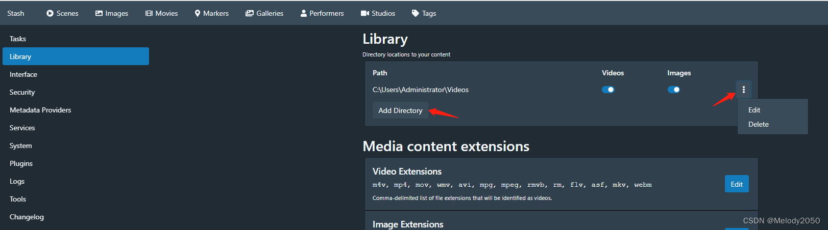Open the Plugins settings section
This screenshot has width=828, height=230.
(76, 163)
